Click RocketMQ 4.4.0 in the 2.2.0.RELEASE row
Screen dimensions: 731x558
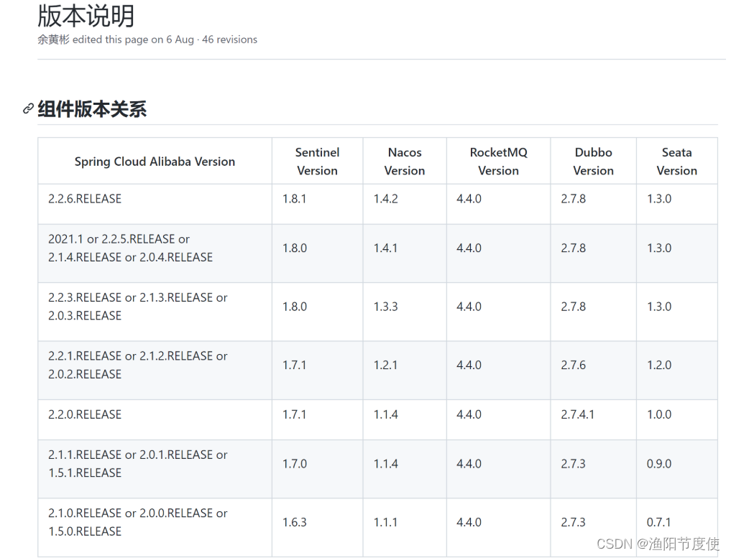(469, 414)
